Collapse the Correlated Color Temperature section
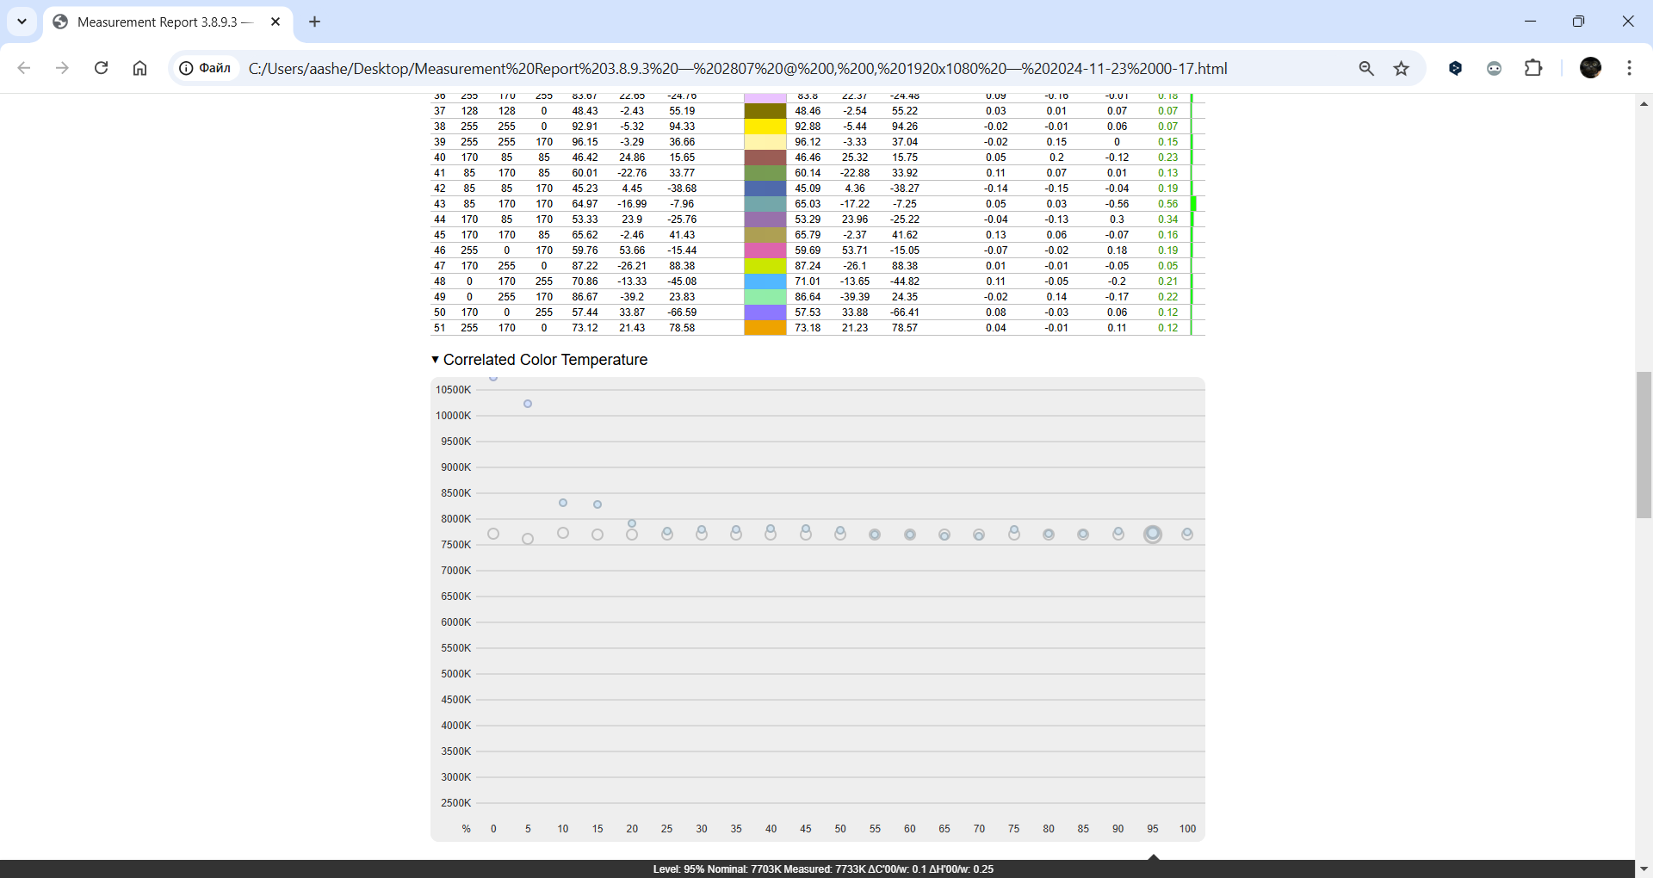This screenshot has width=1653, height=878. 539,360
